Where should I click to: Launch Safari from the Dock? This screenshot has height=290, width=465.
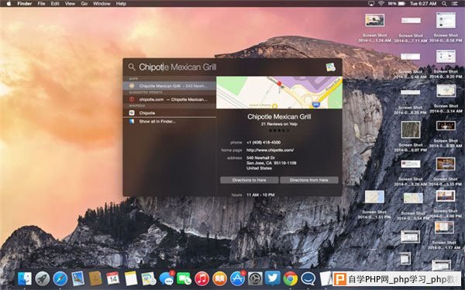pos(60,278)
